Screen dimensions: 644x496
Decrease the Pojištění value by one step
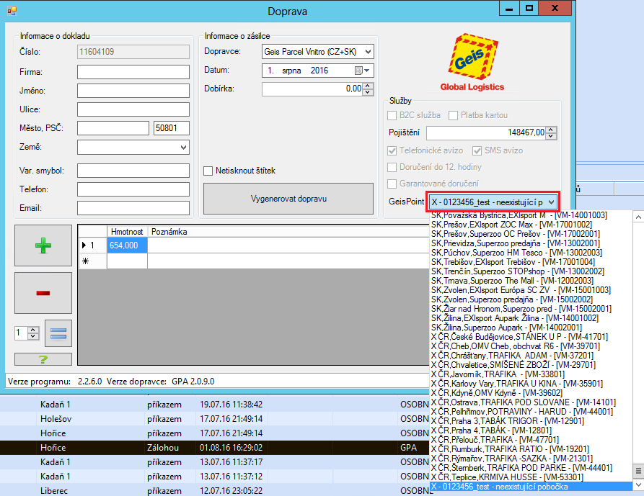click(x=552, y=136)
